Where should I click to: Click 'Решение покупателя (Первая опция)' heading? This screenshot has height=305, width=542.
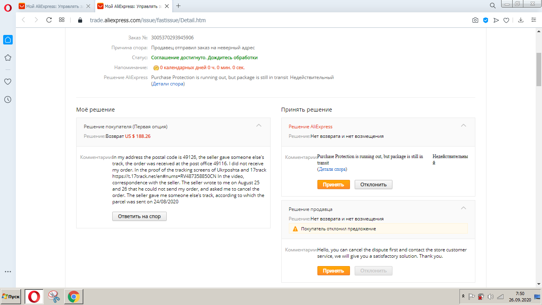pyautogui.click(x=125, y=127)
